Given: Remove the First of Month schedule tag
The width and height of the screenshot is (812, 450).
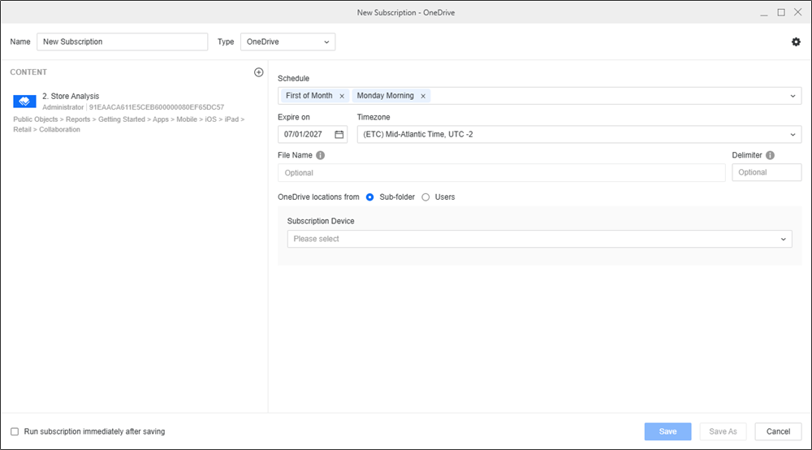Looking at the screenshot, I should tap(342, 96).
